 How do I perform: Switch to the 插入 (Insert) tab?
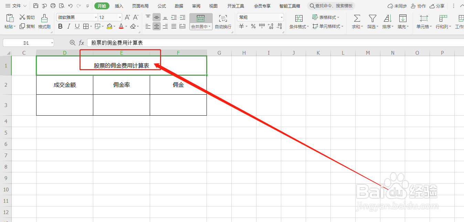[x=119, y=6]
